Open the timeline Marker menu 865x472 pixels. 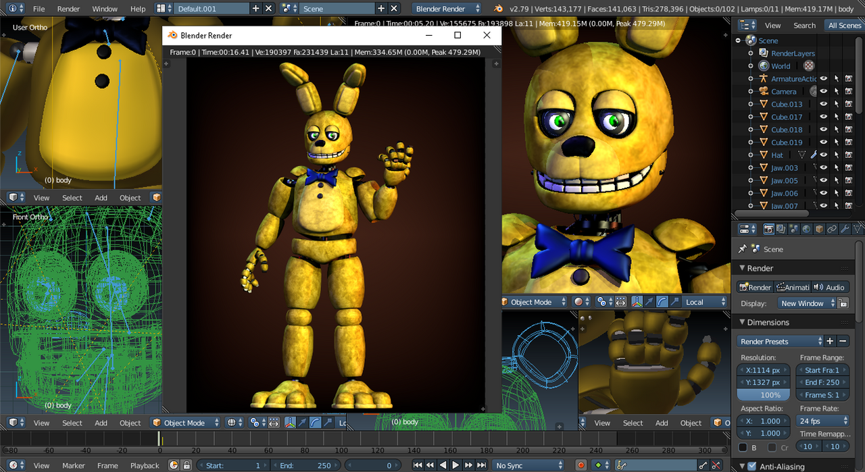click(74, 465)
